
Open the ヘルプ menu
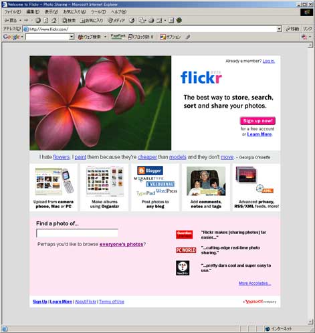(x=118, y=12)
